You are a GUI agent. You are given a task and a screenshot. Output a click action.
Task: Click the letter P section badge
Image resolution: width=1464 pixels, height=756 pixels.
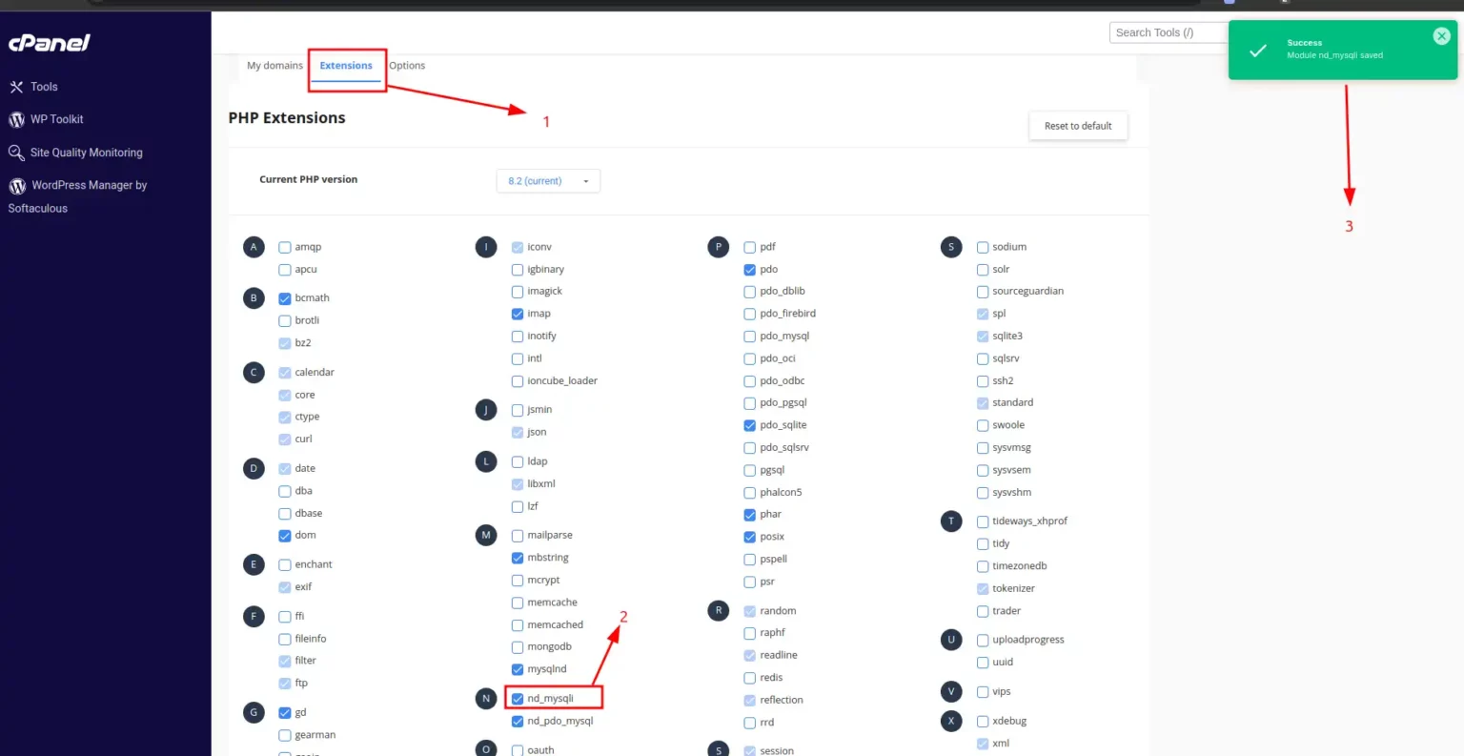(718, 246)
